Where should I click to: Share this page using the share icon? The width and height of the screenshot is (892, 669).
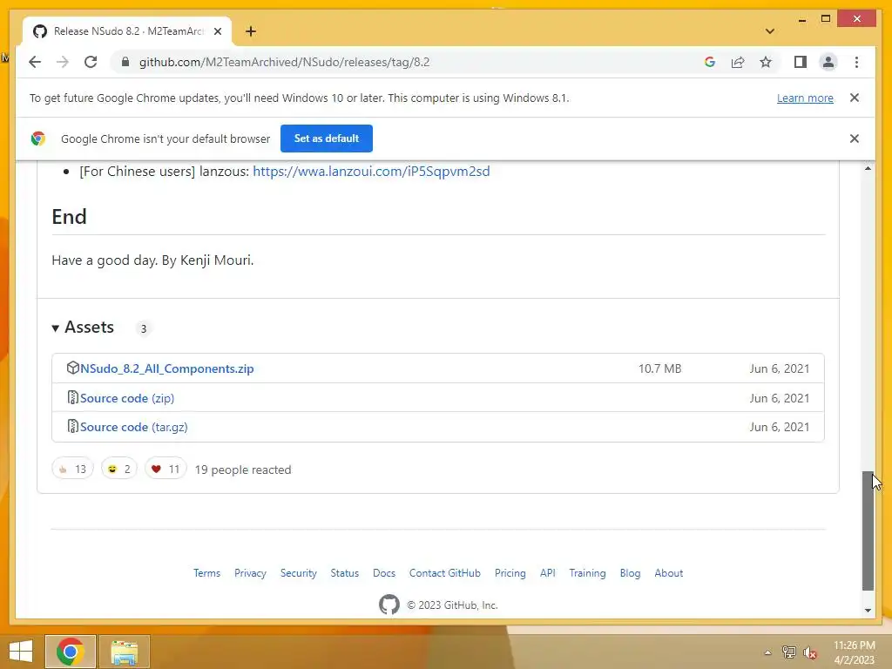738,62
